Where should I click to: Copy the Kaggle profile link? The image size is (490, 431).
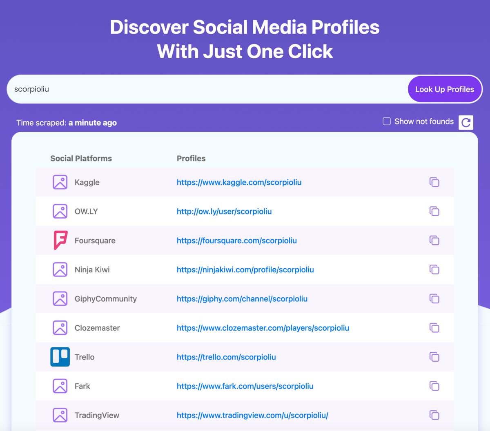(x=434, y=182)
